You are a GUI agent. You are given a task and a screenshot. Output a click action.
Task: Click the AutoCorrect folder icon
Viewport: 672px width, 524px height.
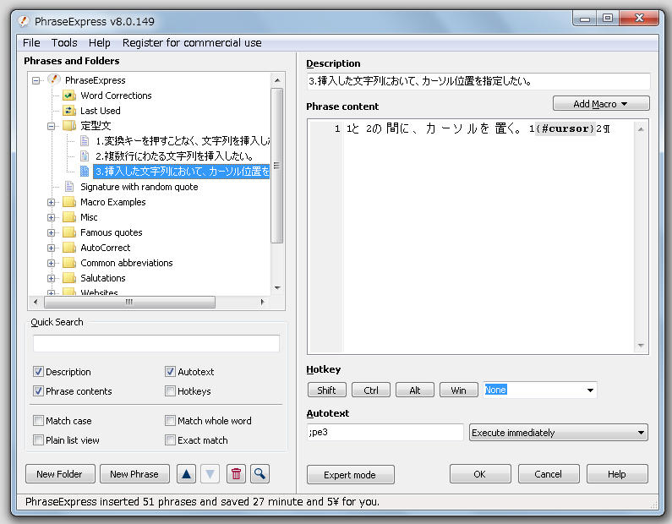[69, 248]
